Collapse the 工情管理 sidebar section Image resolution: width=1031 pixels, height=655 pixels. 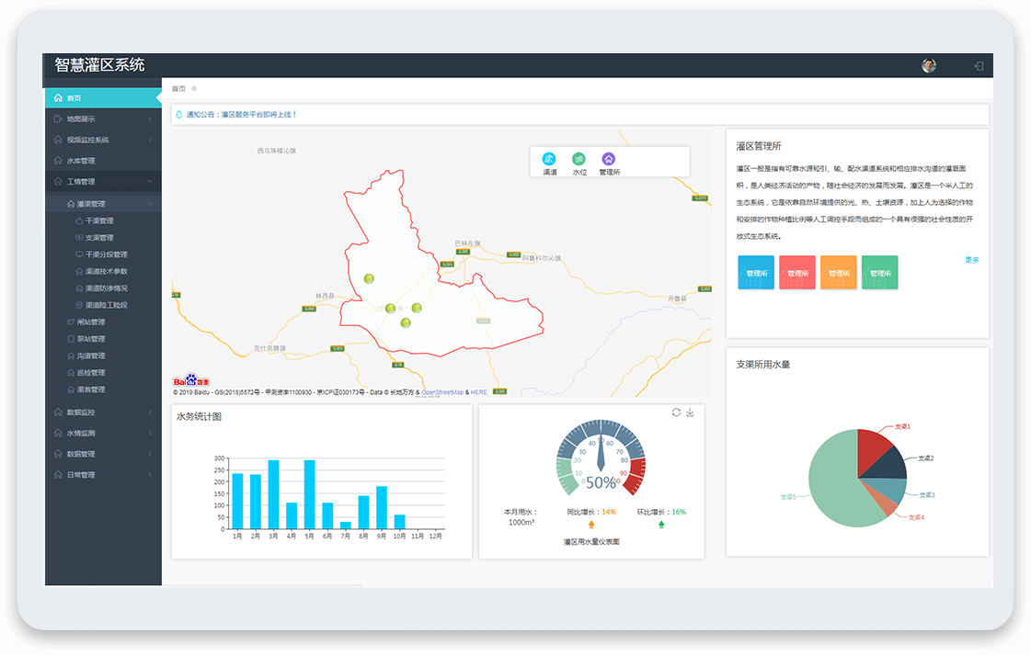102,182
